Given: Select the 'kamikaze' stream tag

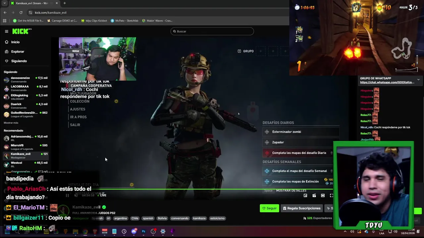Looking at the screenshot, I should 199,218.
